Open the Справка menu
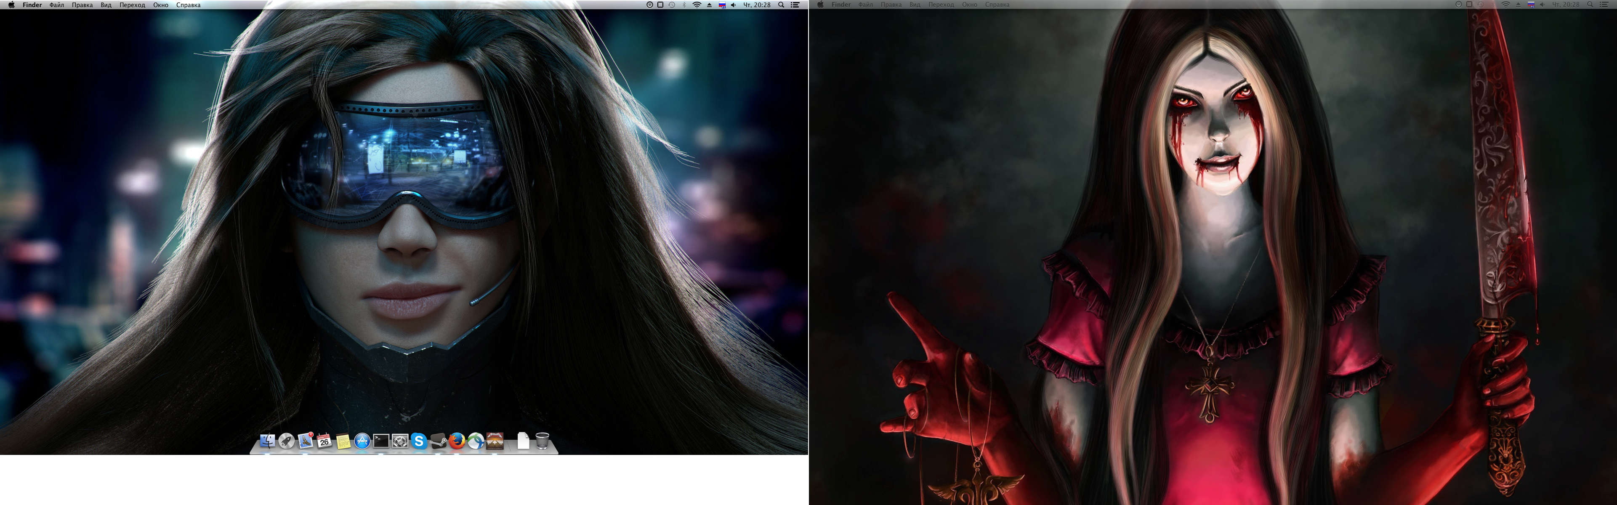This screenshot has height=505, width=1617. pyautogui.click(x=188, y=5)
